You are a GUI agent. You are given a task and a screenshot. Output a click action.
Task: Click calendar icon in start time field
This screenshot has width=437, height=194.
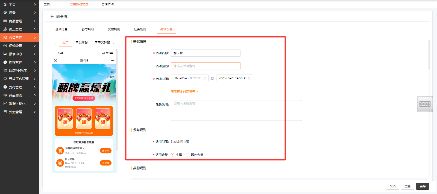point(204,78)
